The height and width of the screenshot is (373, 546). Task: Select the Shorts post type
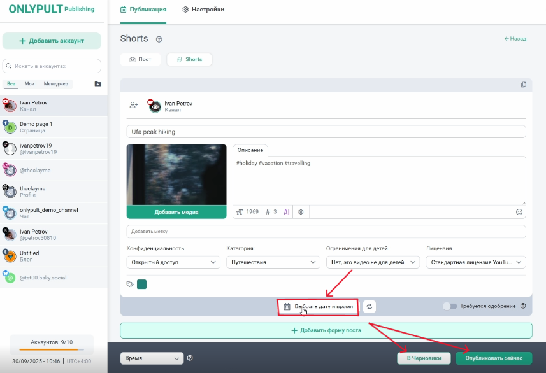coord(189,59)
